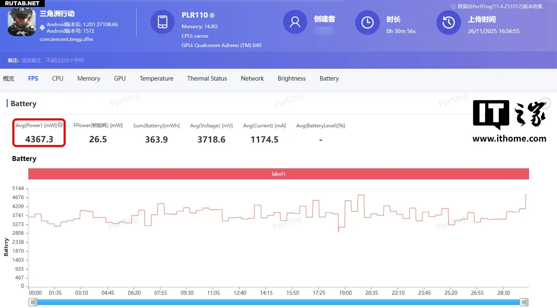Open the CPU tab
This screenshot has width=557, height=308.
tap(57, 79)
